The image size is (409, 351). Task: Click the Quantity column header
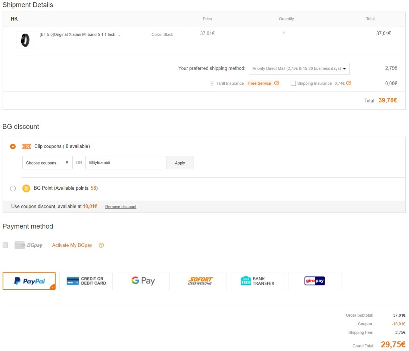[286, 19]
